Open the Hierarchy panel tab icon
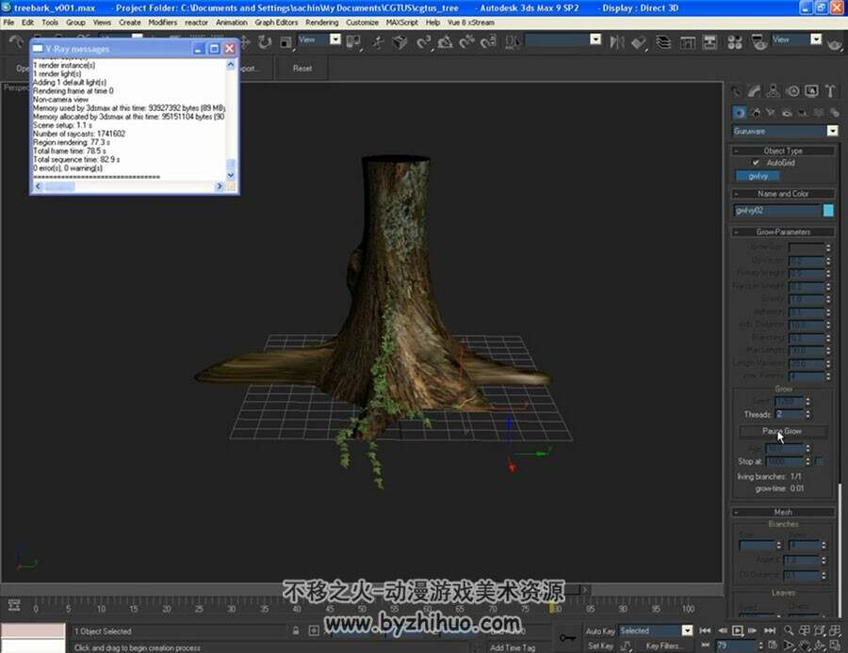This screenshot has height=653, width=848. (x=773, y=91)
